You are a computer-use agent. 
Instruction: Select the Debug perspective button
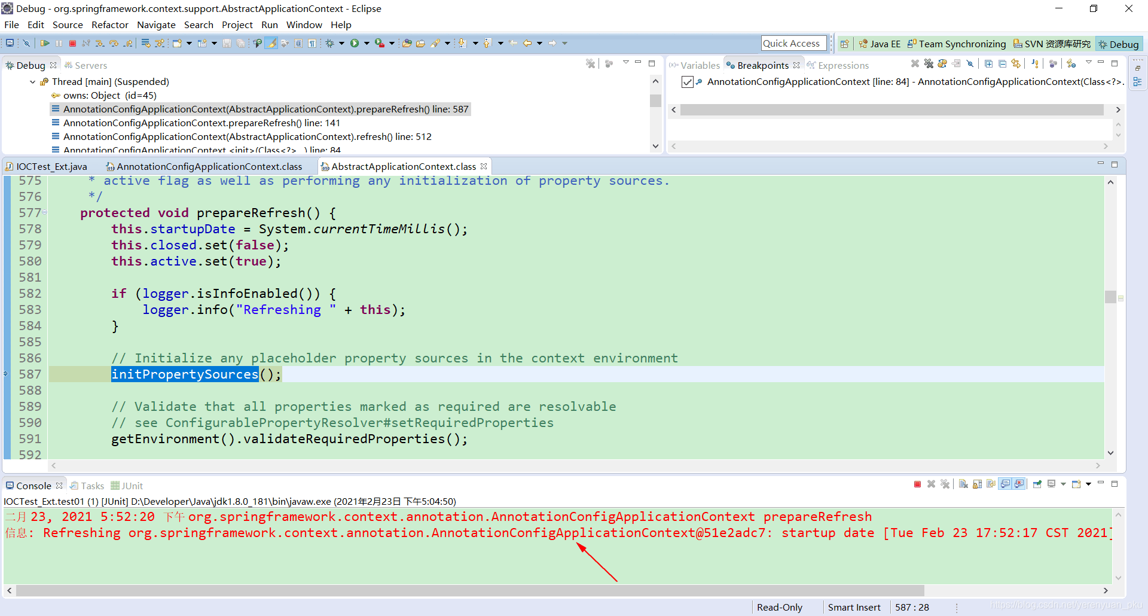[1119, 44]
